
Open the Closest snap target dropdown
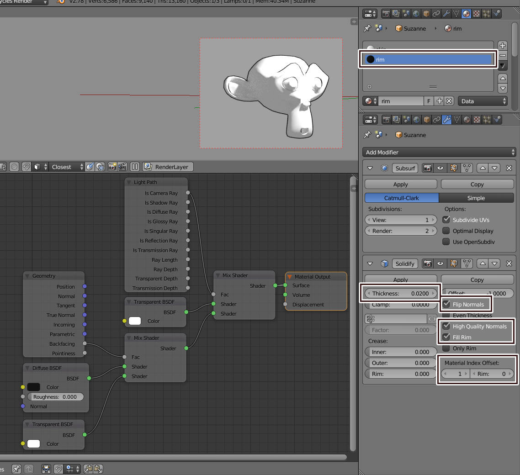pos(67,167)
